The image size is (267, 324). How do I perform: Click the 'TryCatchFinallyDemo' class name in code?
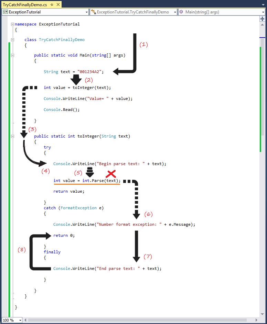62,40
